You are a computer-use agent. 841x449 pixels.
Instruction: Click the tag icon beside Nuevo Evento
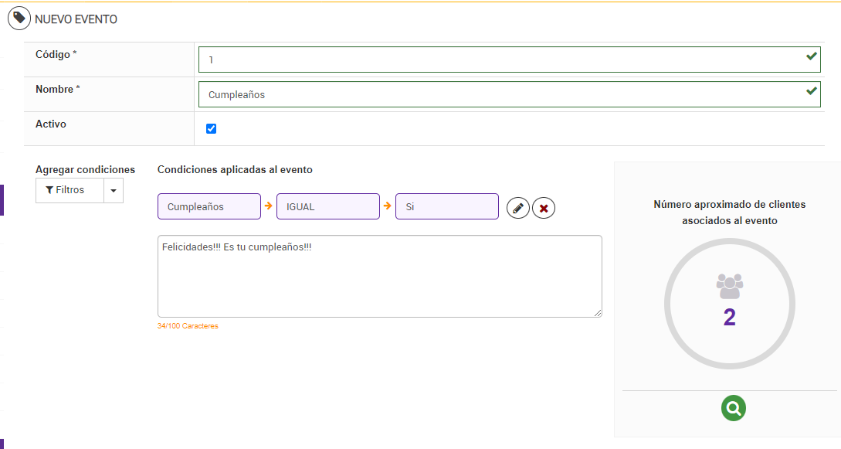coord(19,19)
